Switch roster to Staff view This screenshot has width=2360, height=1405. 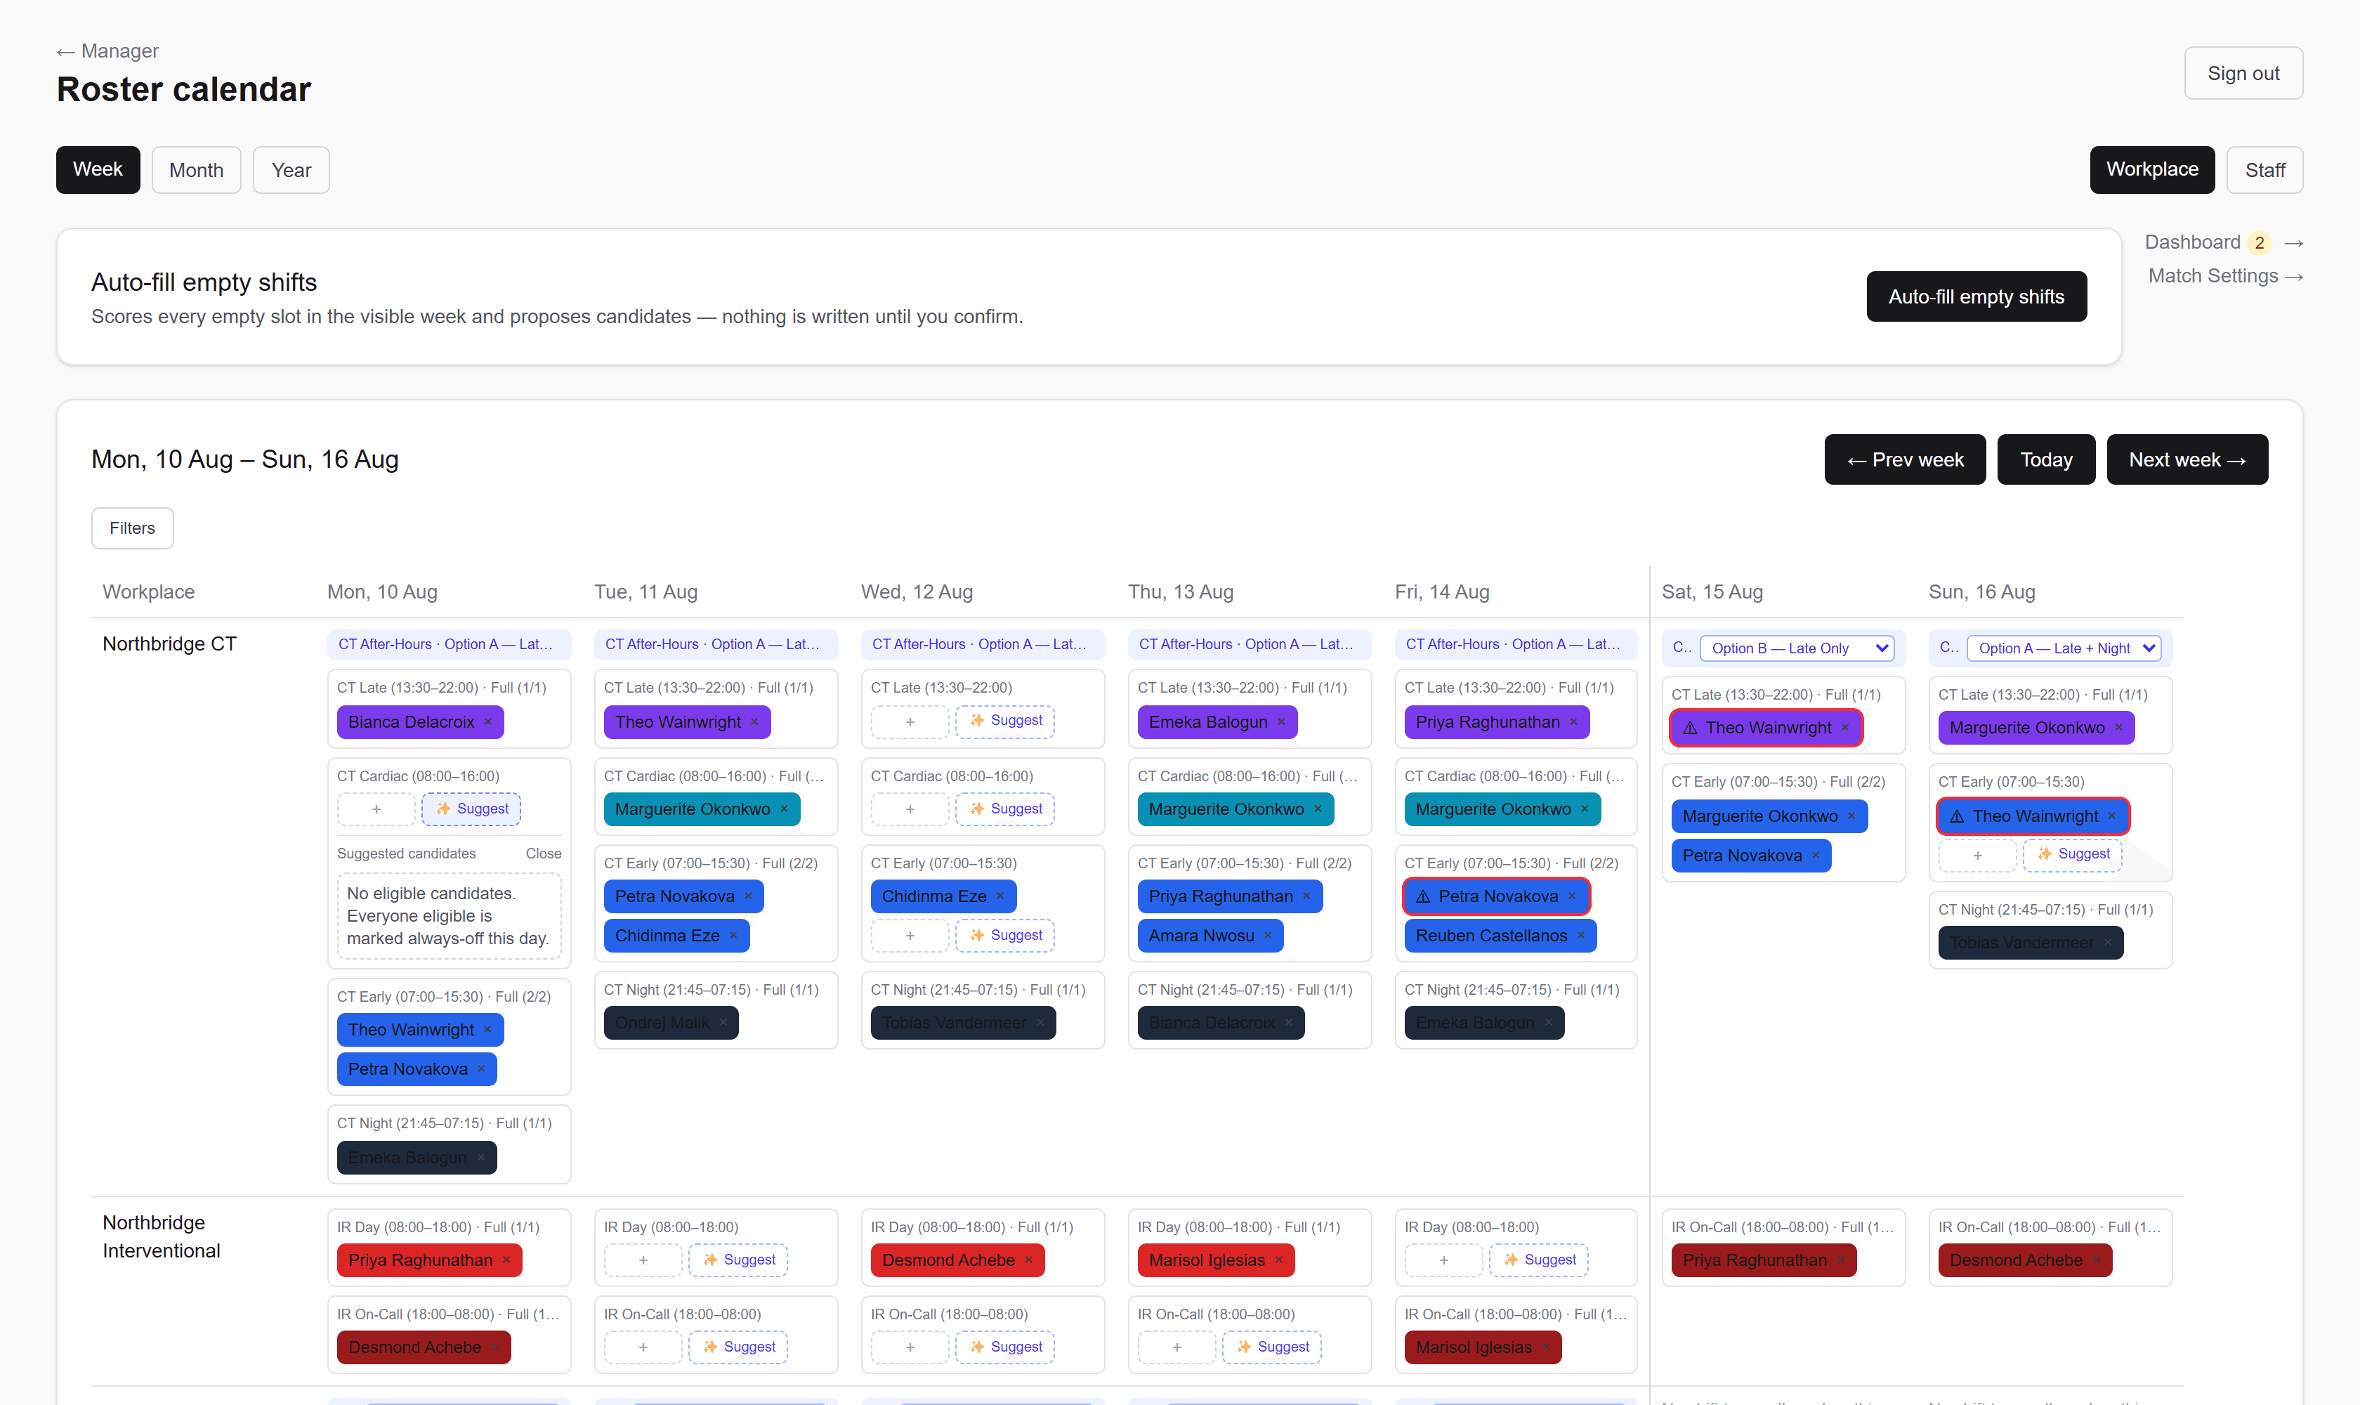tap(2264, 169)
